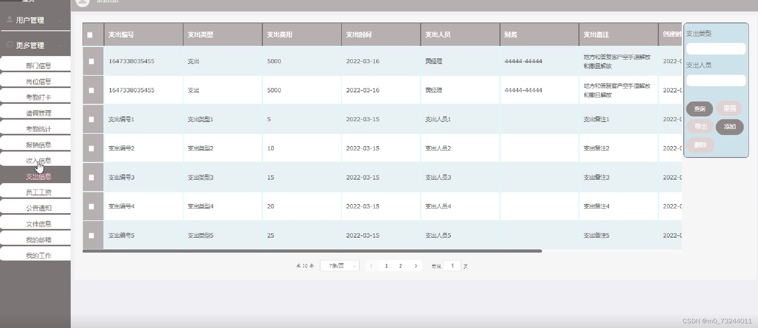This screenshot has width=758, height=328.
Task: Focus the 支出类型 filter input field
Action: (716, 49)
